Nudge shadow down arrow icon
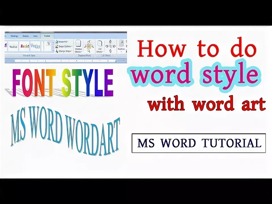272x204 pixels. point(89,51)
